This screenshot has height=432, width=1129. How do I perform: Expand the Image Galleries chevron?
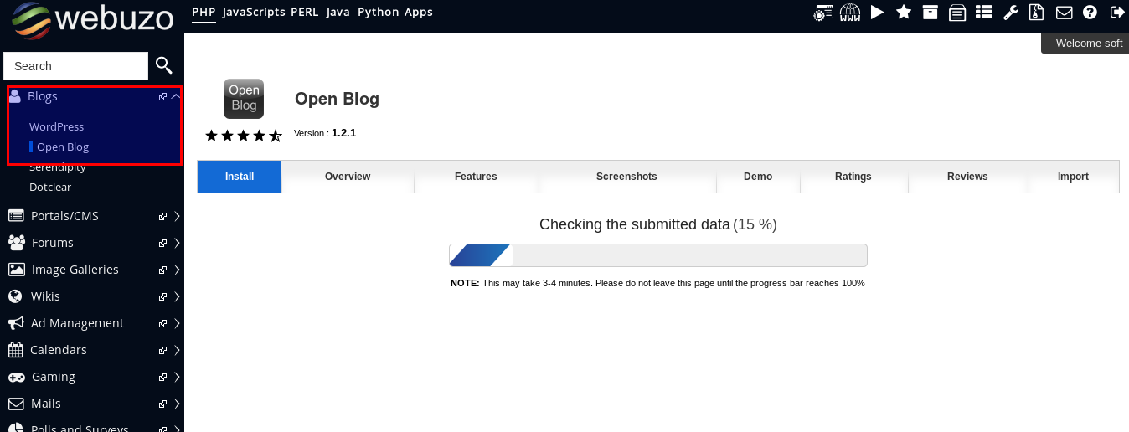177,270
